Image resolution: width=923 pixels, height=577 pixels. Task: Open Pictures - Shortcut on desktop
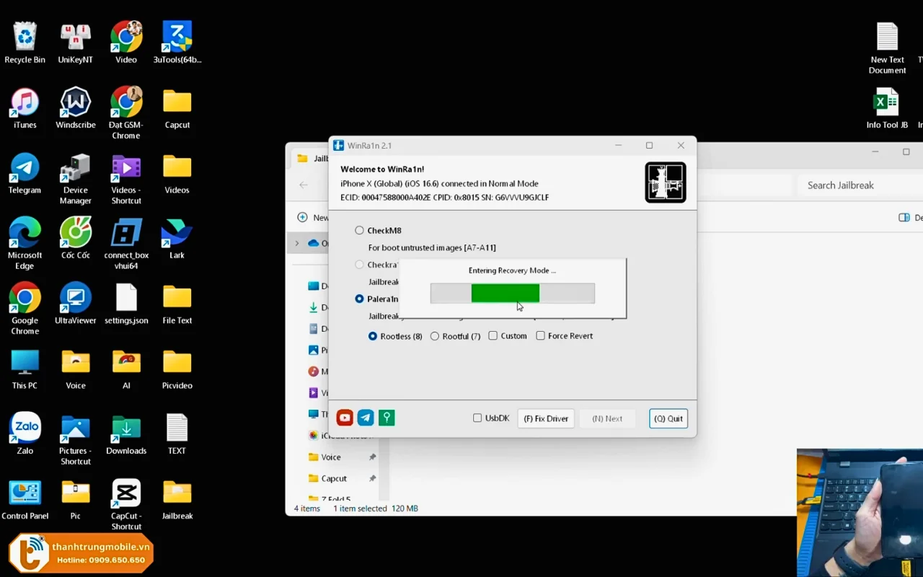coord(75,439)
